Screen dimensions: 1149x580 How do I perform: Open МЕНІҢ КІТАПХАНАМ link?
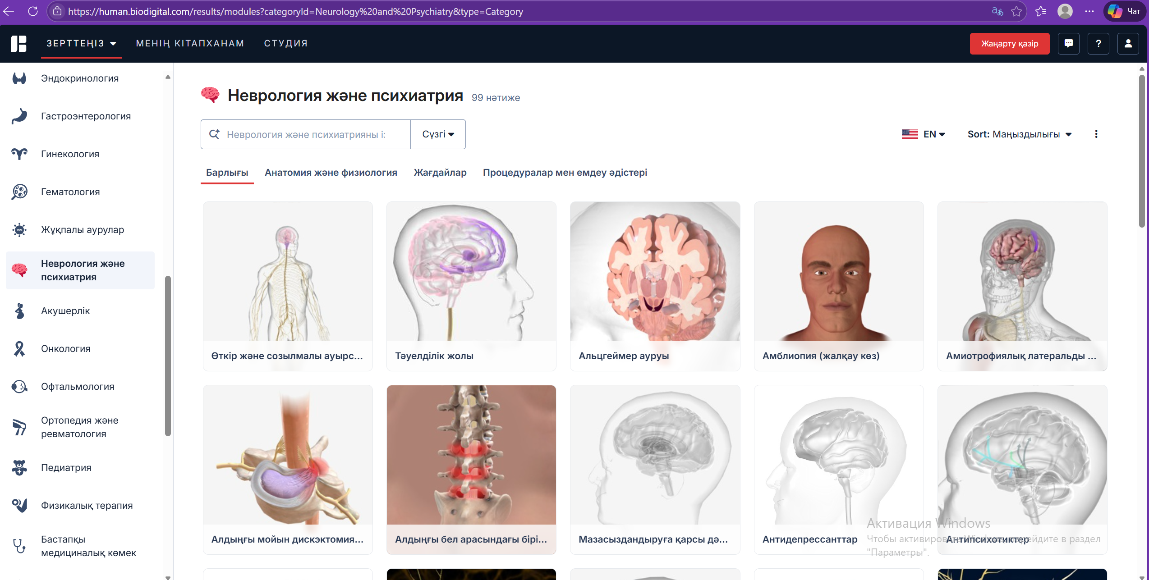190,43
